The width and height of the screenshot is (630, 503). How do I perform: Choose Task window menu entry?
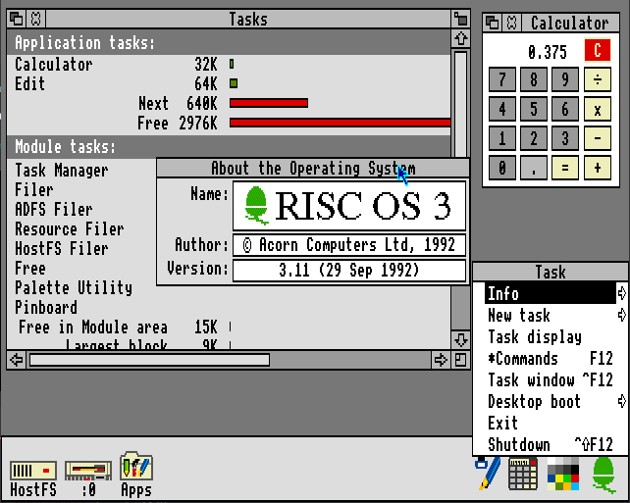coord(551,379)
